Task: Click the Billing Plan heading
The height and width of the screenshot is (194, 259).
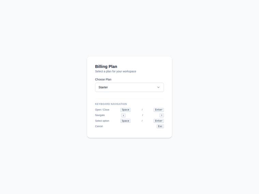Action: (106, 66)
